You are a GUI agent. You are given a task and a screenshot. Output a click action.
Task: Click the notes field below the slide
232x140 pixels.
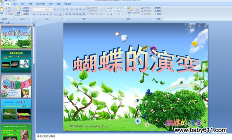pyautogui.click(x=134, y=137)
